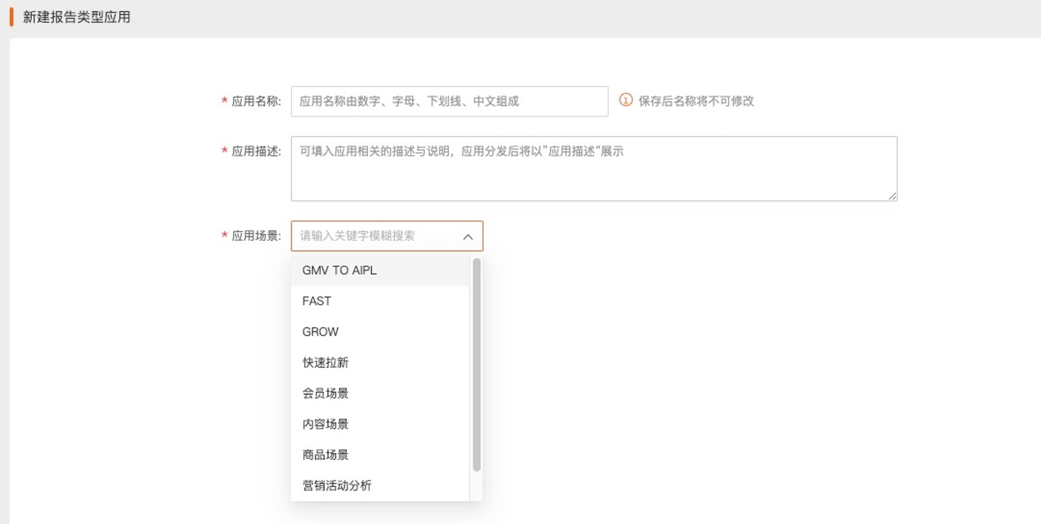The height and width of the screenshot is (524, 1041).
Task: Select GMV TO AIPL option
Action: [x=380, y=270]
